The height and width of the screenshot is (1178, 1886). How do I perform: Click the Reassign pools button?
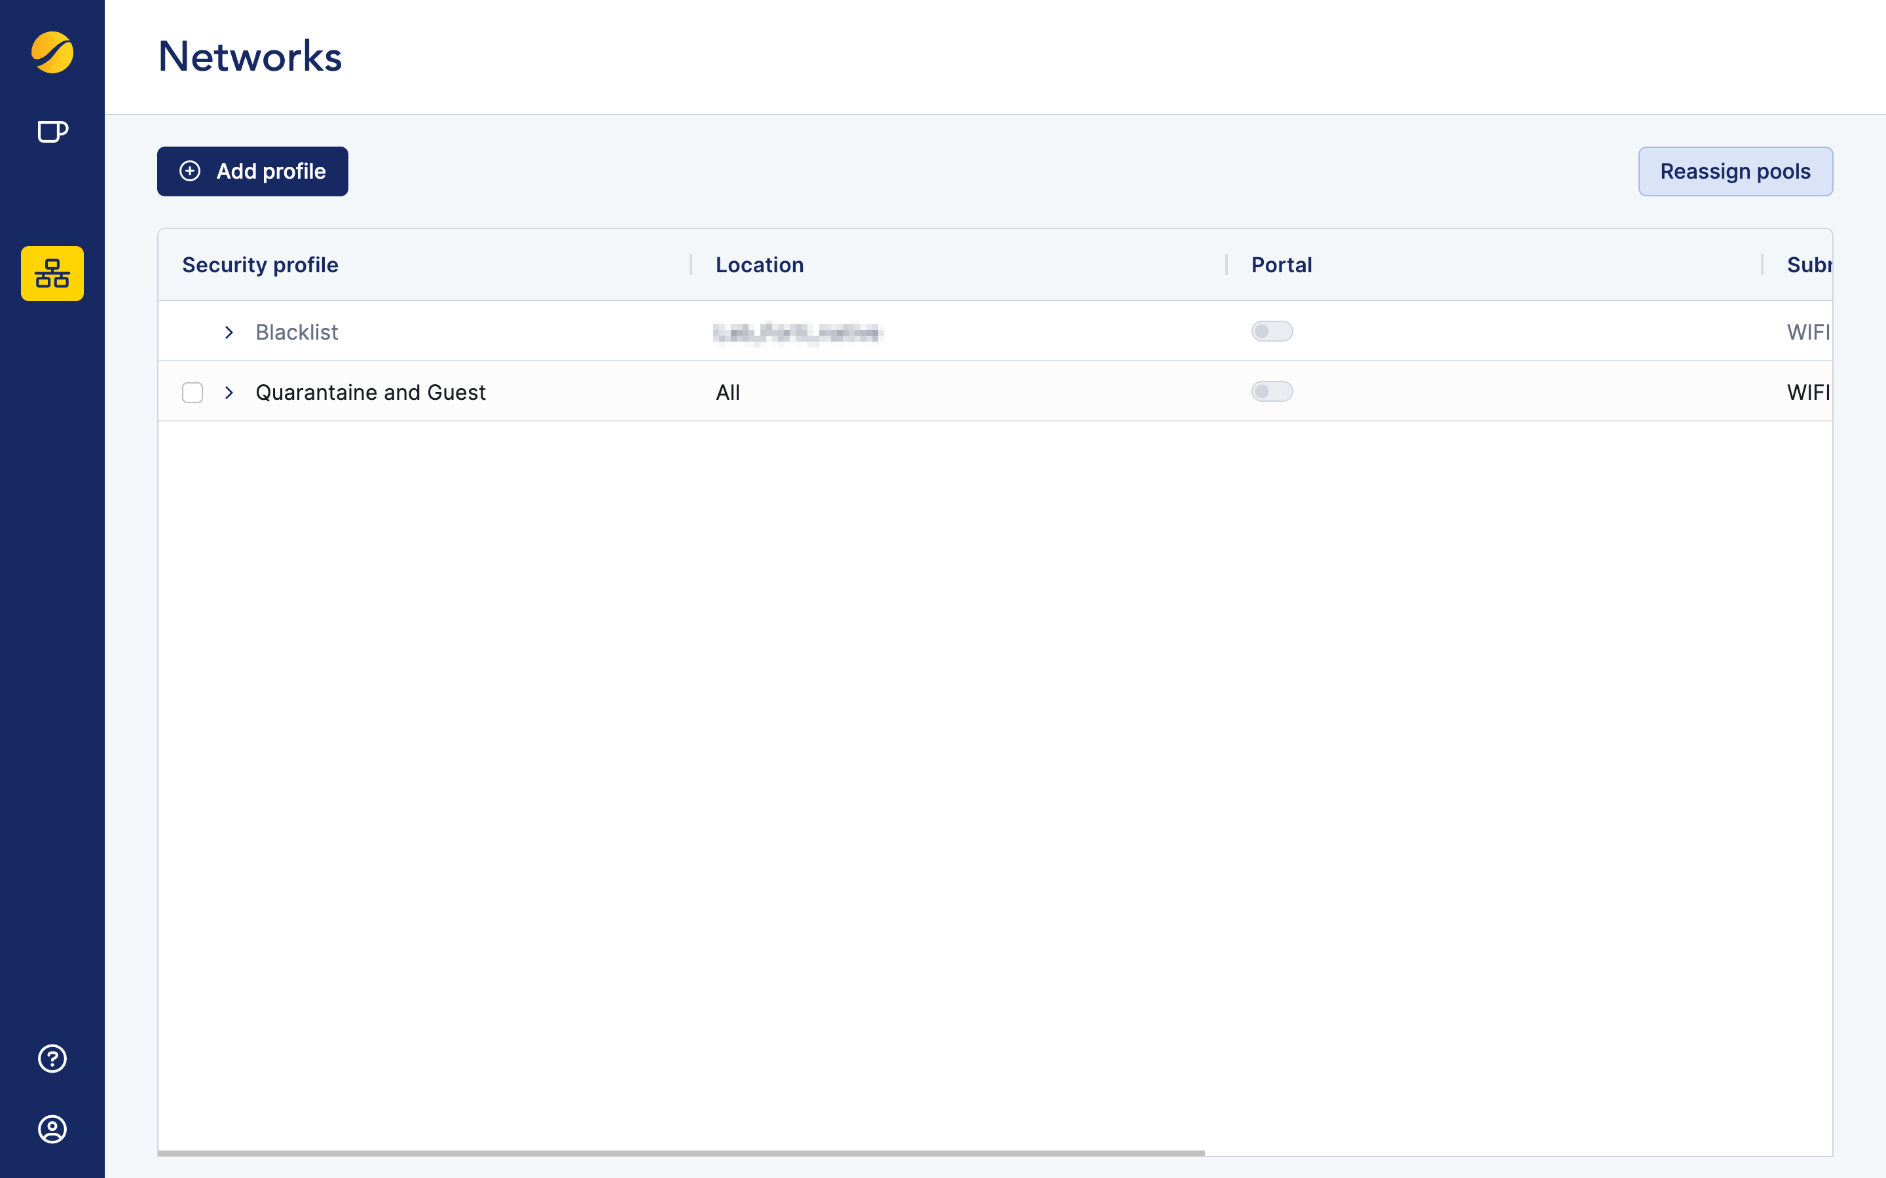point(1735,171)
